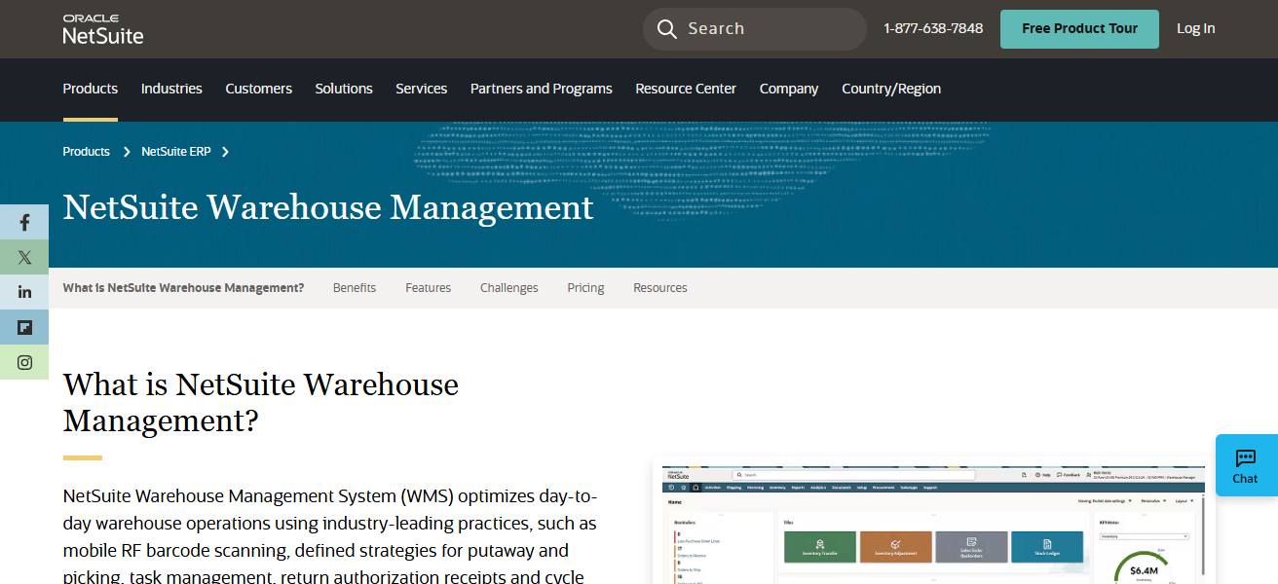Jump to the Resources section
The height and width of the screenshot is (584, 1278).
coord(660,288)
